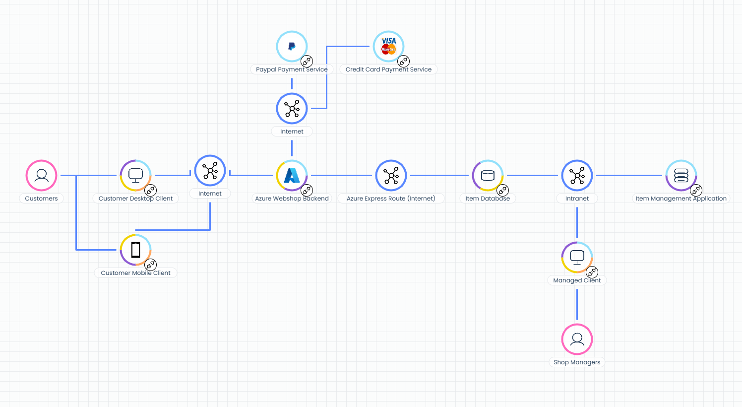742x407 pixels.
Task: Select the Intranet network node icon
Action: 577,175
